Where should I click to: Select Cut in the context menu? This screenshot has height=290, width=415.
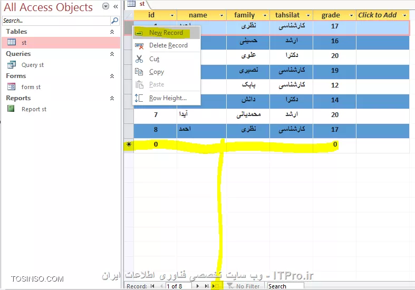pyautogui.click(x=166, y=59)
